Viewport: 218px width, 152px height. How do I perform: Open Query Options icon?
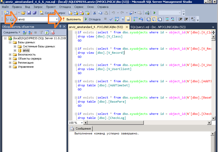(x=122, y=19)
